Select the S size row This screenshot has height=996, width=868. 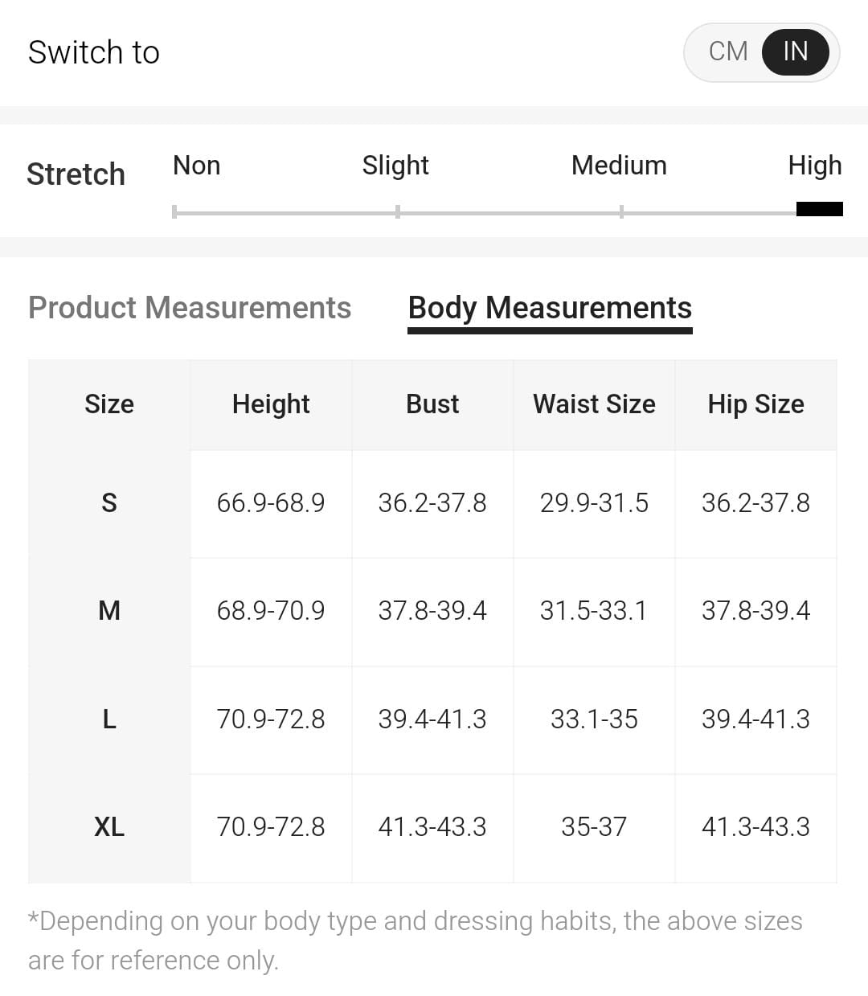point(109,503)
